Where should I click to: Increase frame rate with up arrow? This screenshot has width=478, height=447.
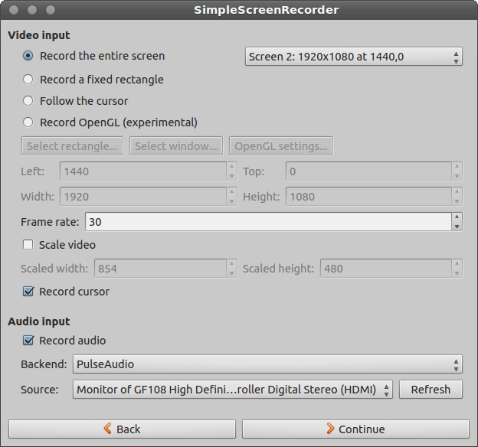[x=457, y=217]
